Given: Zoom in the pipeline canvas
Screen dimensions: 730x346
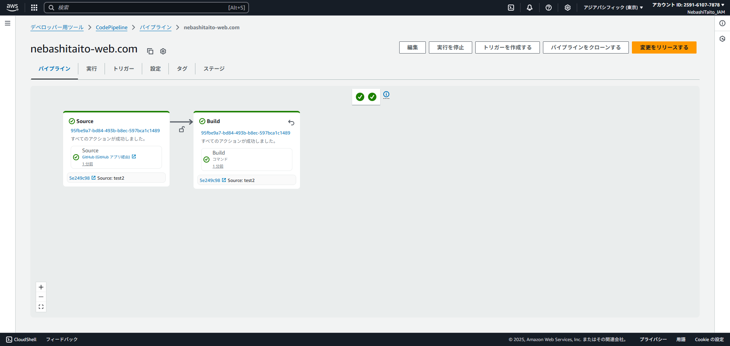Looking at the screenshot, I should coord(41,287).
